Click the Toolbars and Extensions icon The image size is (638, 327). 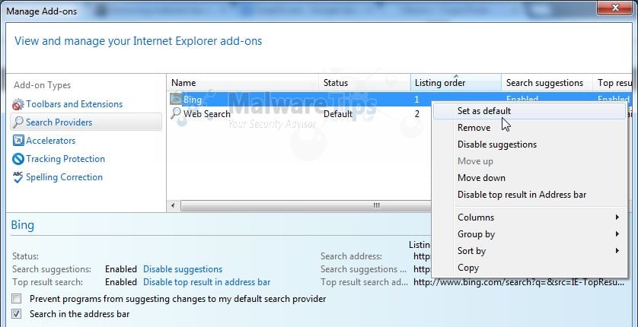pyautogui.click(x=18, y=104)
